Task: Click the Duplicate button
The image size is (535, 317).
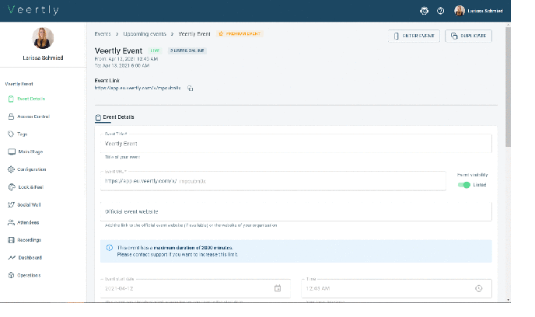Action: [468, 36]
